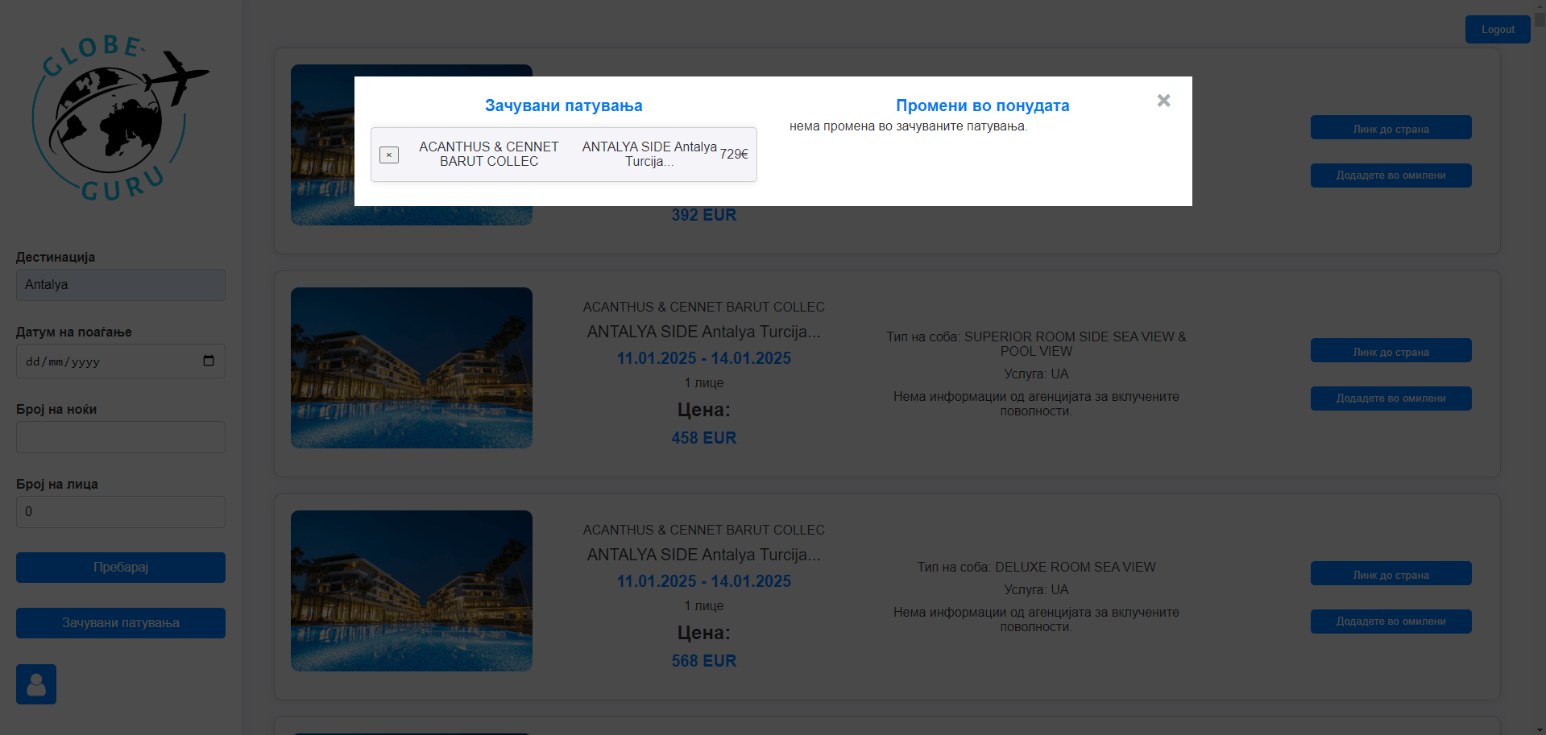This screenshot has width=1546, height=735.
Task: Click the Промени во понудата heading
Action: (x=982, y=105)
